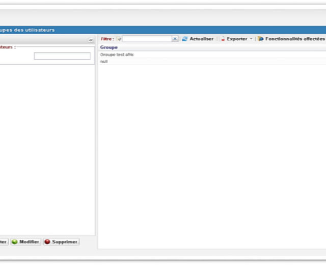Screen dimensions: 326x265
Task: Click the red Supprimer icon
Action: [47, 242]
